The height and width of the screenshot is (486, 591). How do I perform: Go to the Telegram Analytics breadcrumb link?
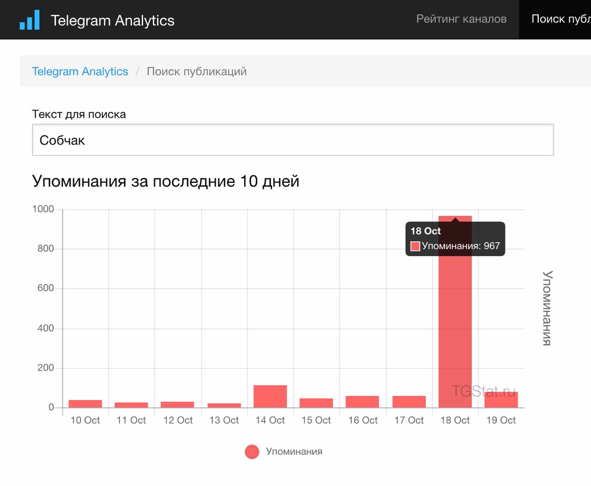click(x=80, y=71)
